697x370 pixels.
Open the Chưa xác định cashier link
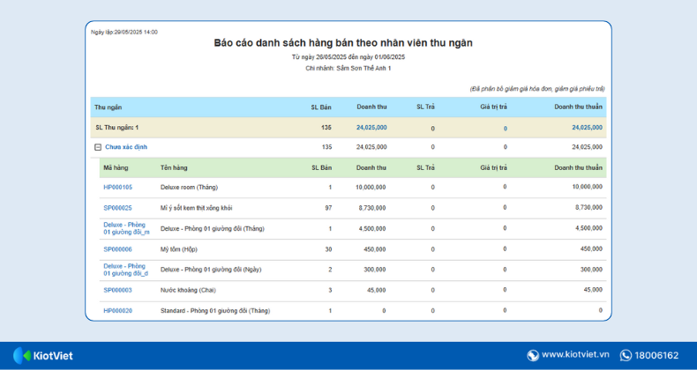[126, 147]
